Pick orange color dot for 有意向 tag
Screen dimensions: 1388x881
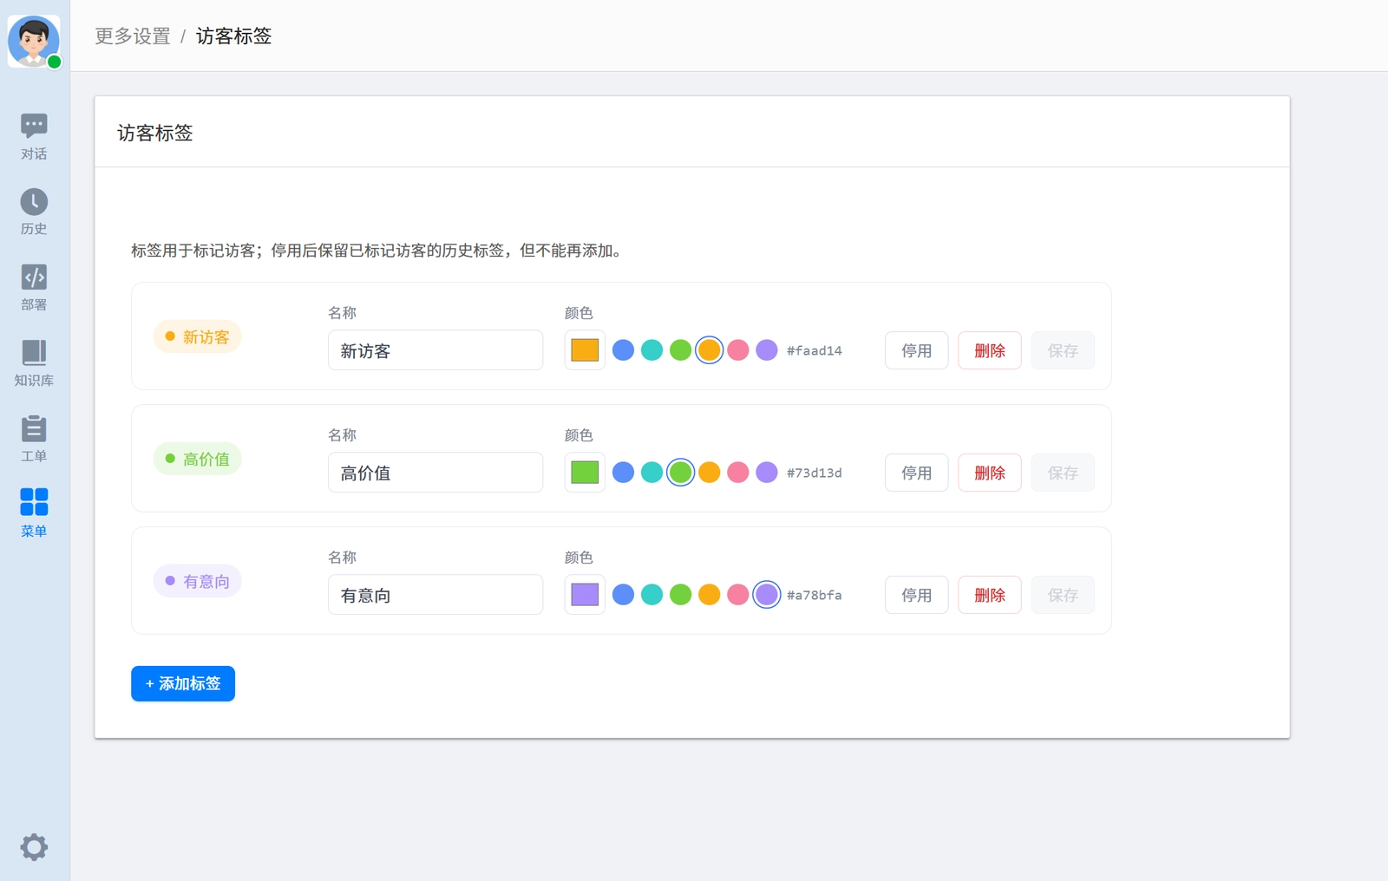709,595
